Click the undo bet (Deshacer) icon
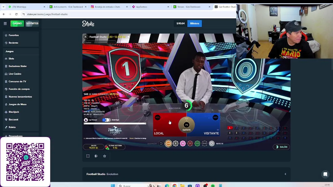 [x=161, y=143]
